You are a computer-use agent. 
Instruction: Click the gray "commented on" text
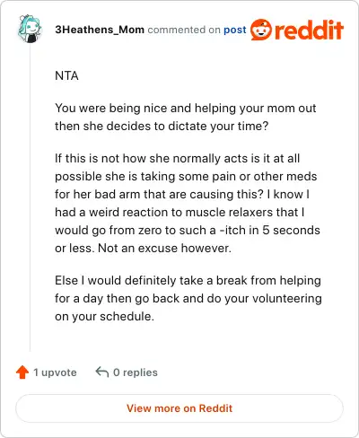pyautogui.click(x=184, y=30)
